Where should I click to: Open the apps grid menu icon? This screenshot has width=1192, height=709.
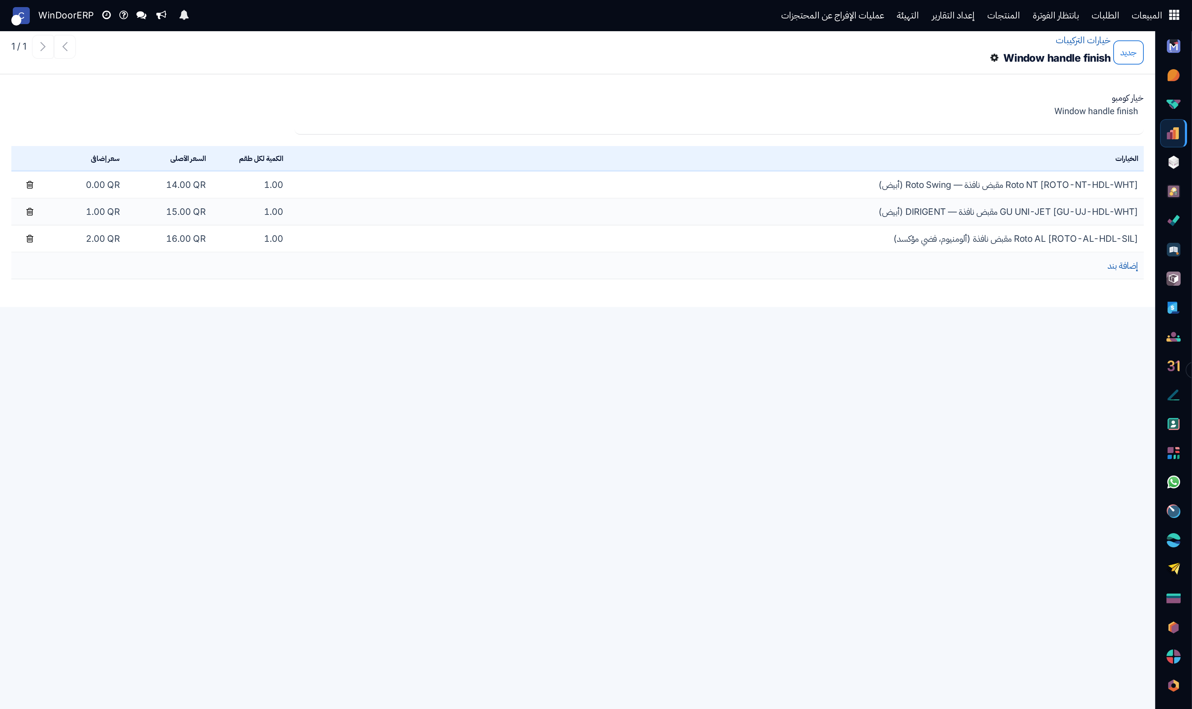(1174, 15)
